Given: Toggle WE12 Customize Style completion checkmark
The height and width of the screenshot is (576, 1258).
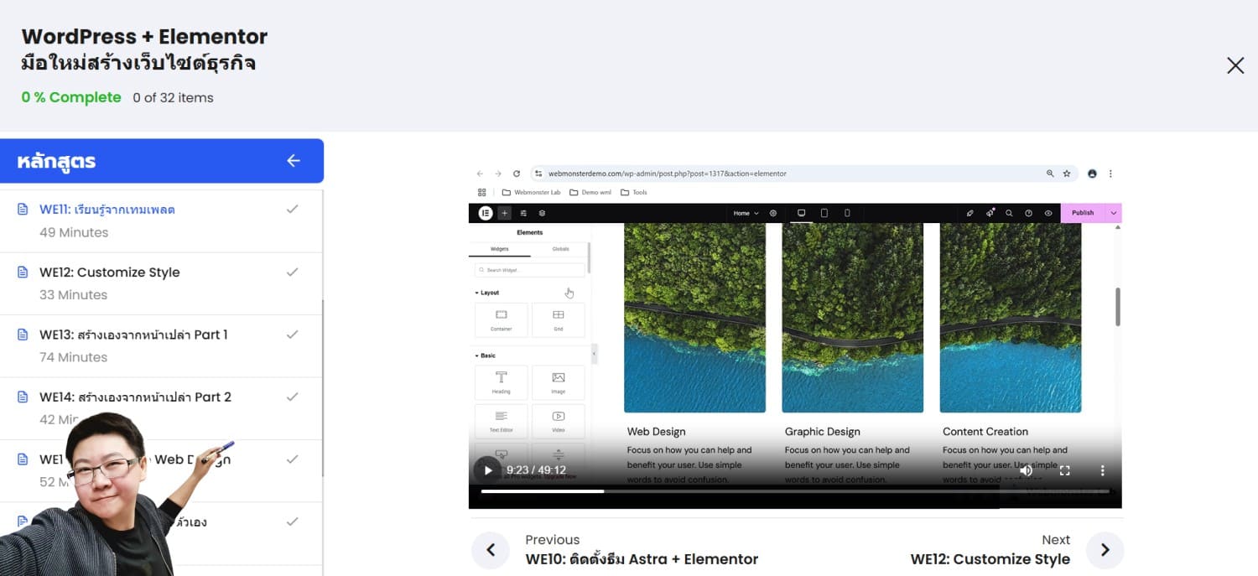Looking at the screenshot, I should tap(292, 272).
